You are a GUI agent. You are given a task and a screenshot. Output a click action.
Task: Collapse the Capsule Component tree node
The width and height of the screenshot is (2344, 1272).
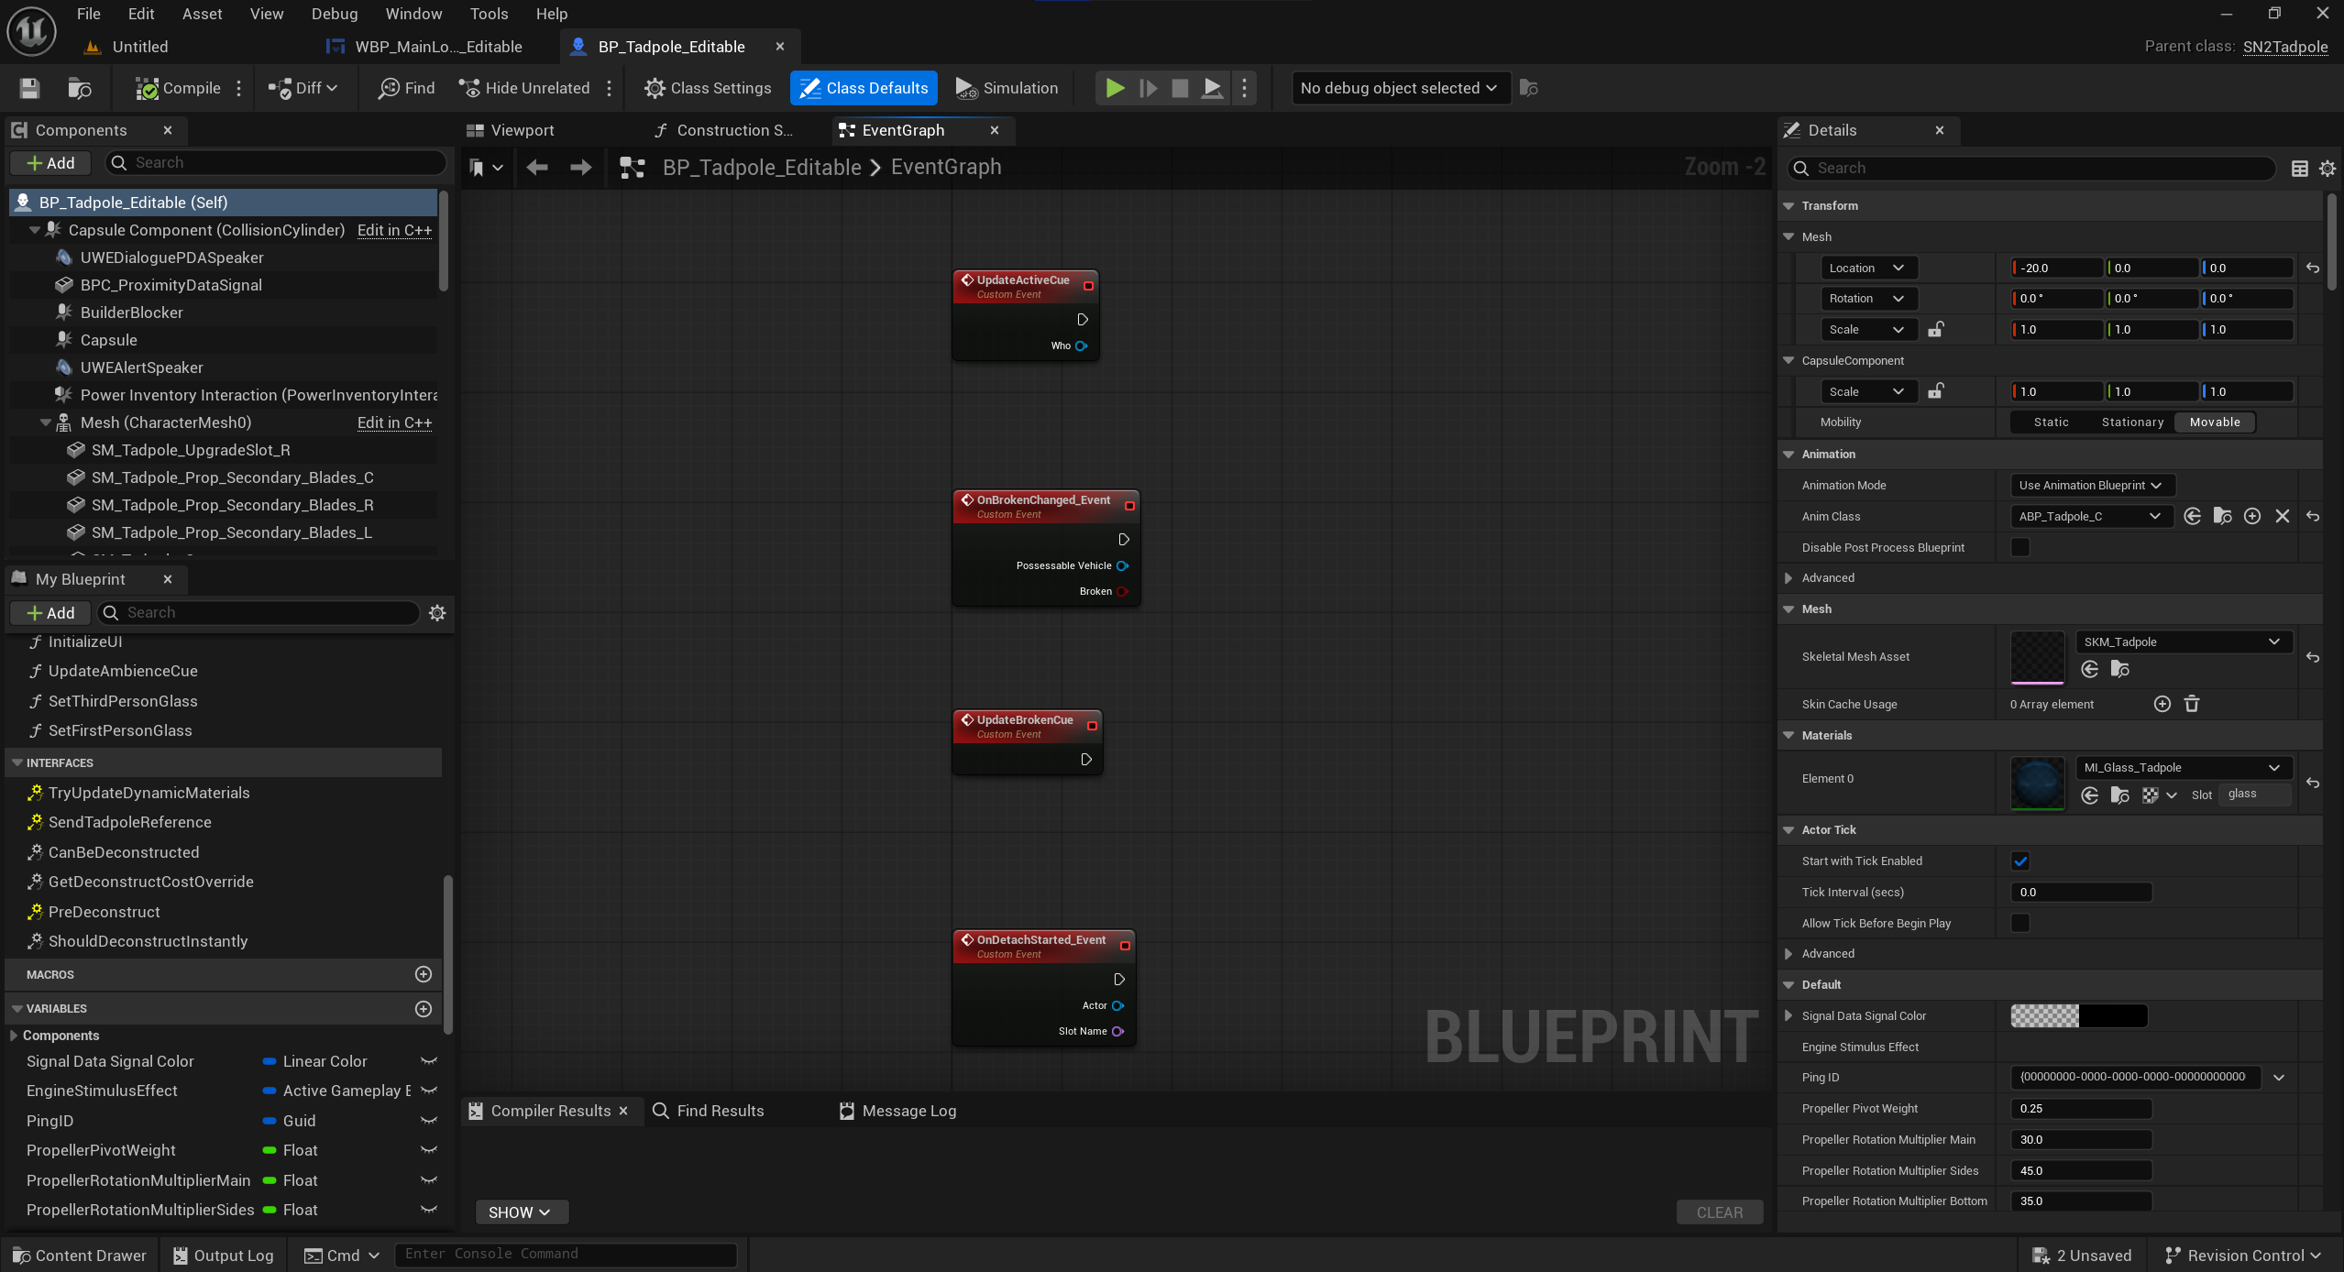pos(34,230)
